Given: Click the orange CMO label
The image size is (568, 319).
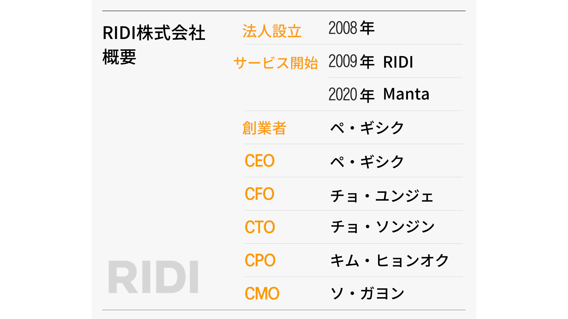Looking at the screenshot, I should 262,293.
